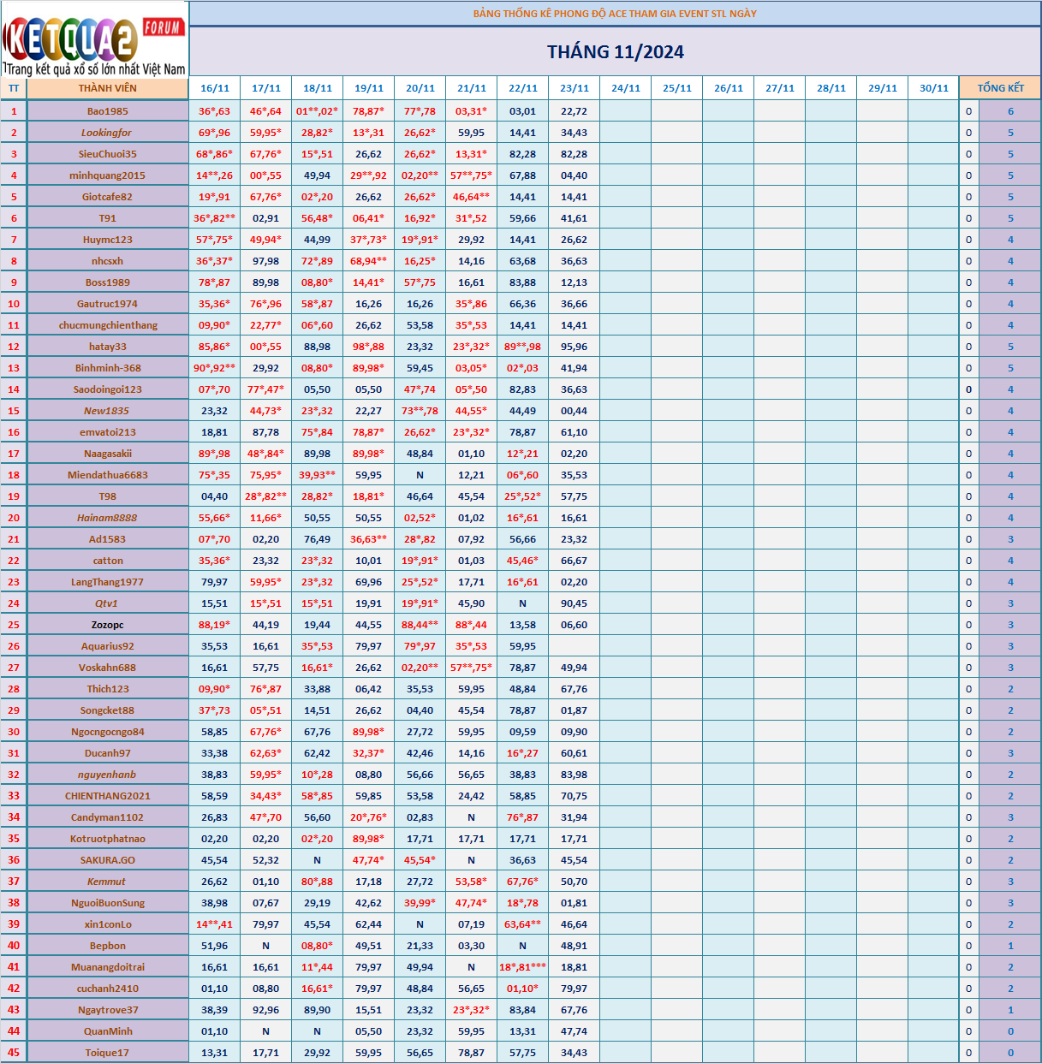Select member name hatay33
Screen dimensions: 1042x1063
108,347
